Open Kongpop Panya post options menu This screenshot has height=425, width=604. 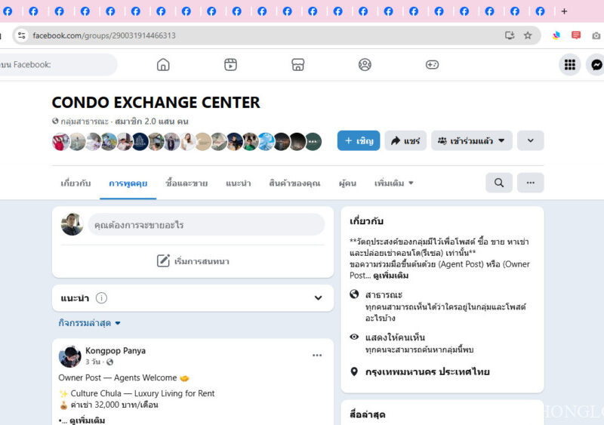[317, 356]
